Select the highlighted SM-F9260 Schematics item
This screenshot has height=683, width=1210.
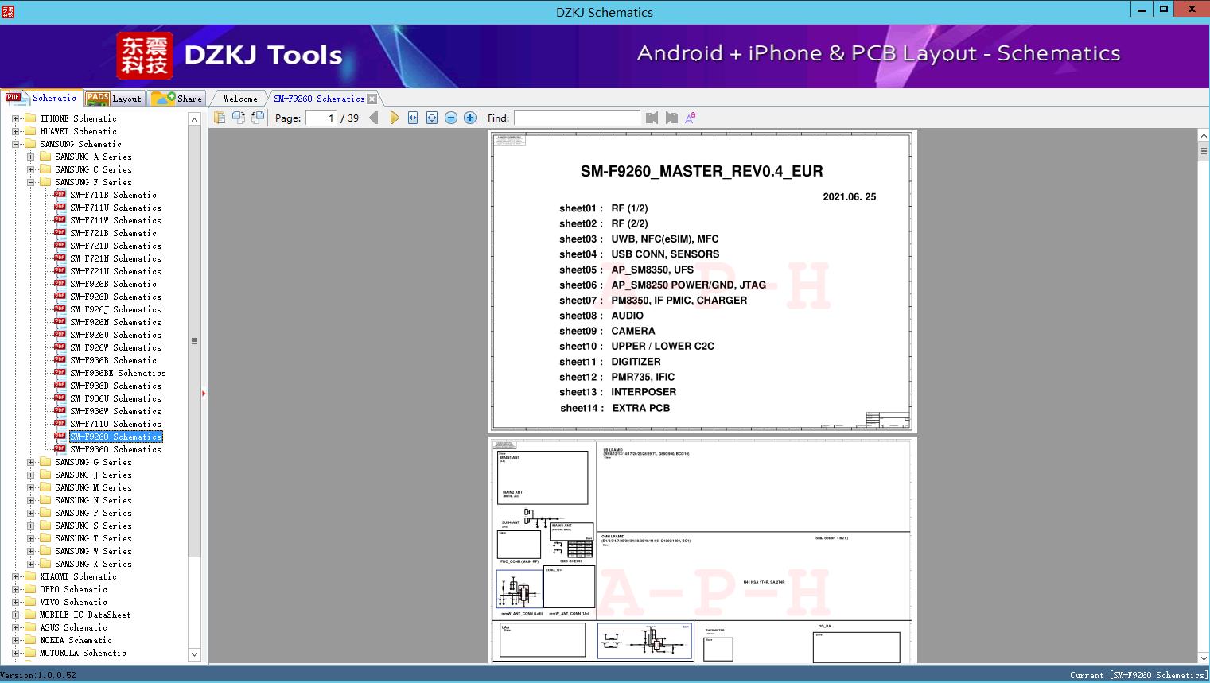point(115,437)
